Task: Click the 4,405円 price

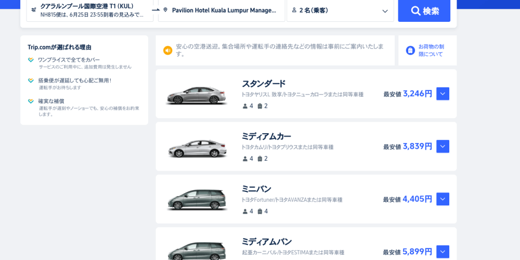Action: coord(418,199)
